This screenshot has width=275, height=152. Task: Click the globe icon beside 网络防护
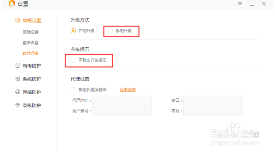17,92
